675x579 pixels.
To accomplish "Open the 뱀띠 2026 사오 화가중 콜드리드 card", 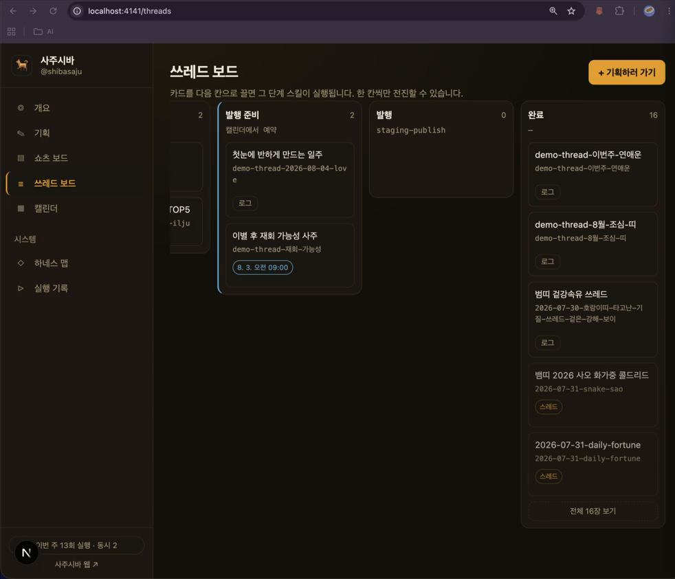I will pyautogui.click(x=593, y=395).
